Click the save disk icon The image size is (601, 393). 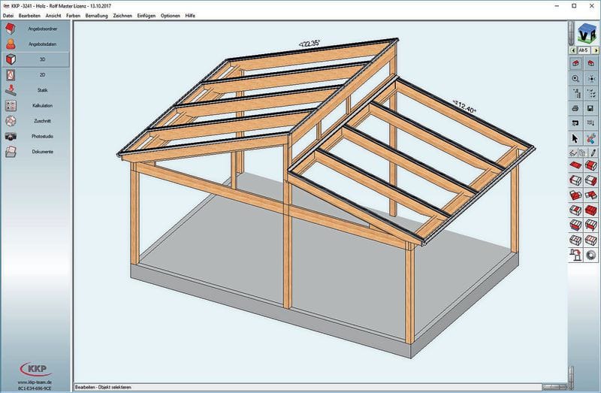pyautogui.click(x=590, y=108)
